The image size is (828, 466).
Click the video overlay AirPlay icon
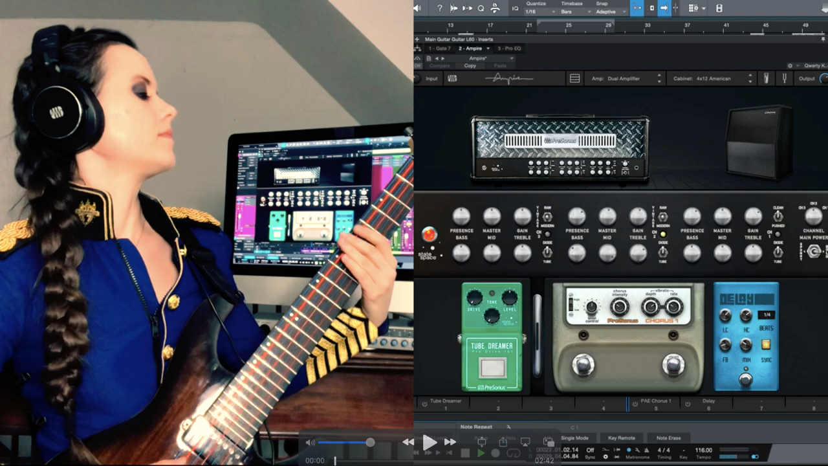525,442
